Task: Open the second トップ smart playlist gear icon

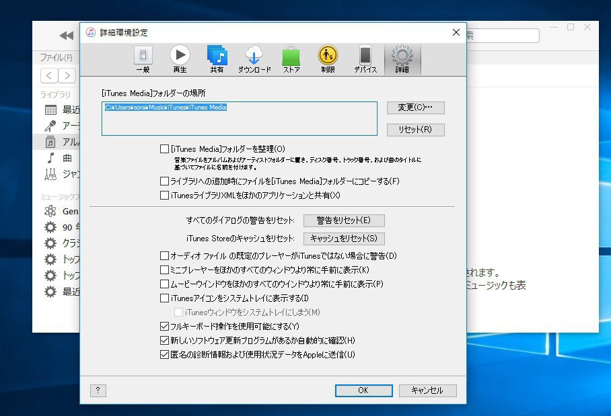Action: [50, 276]
